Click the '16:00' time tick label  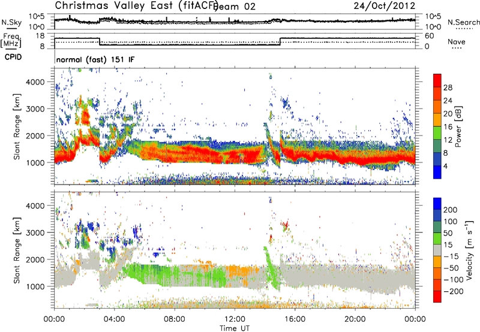tap(295, 319)
